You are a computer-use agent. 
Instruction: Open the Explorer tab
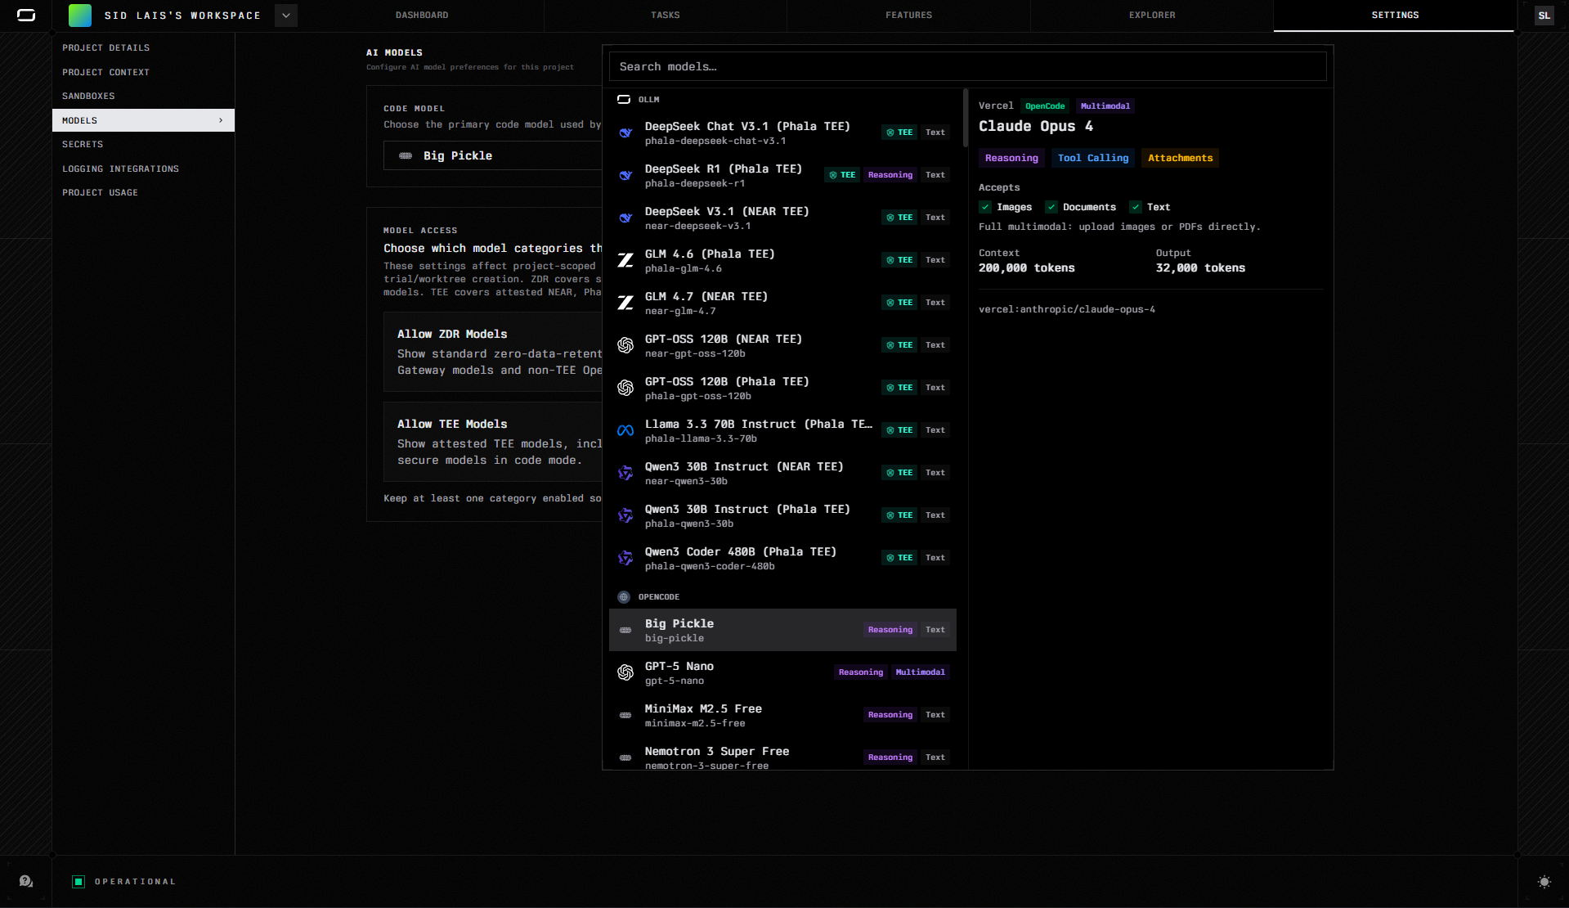point(1152,16)
